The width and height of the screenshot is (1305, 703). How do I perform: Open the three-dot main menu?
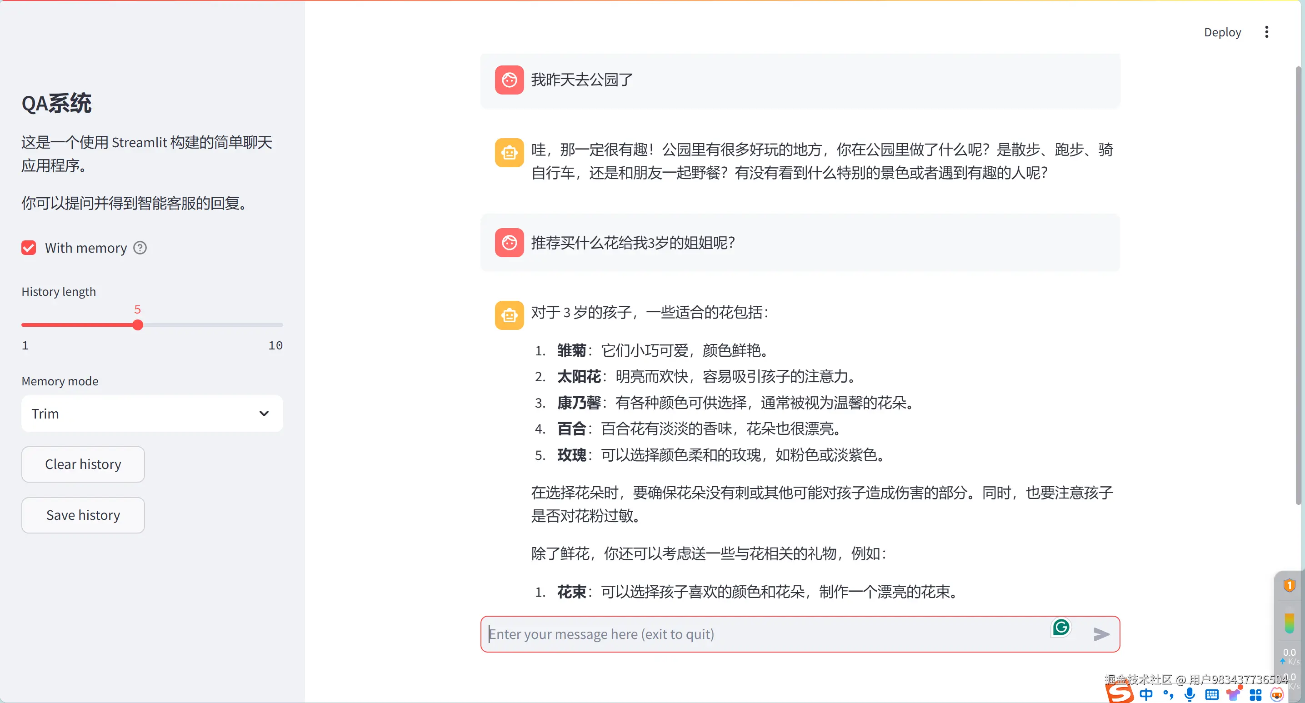click(1266, 32)
